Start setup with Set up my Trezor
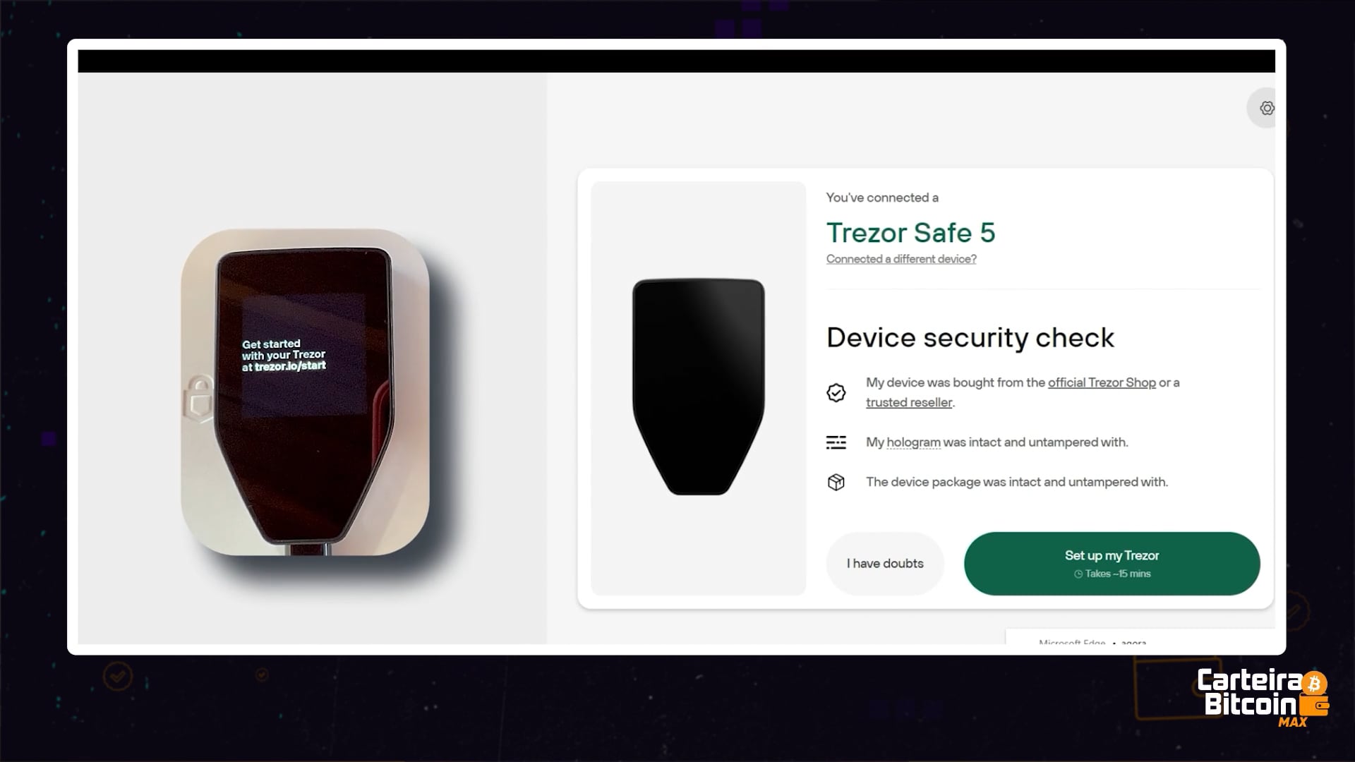1355x762 pixels. [x=1112, y=563]
